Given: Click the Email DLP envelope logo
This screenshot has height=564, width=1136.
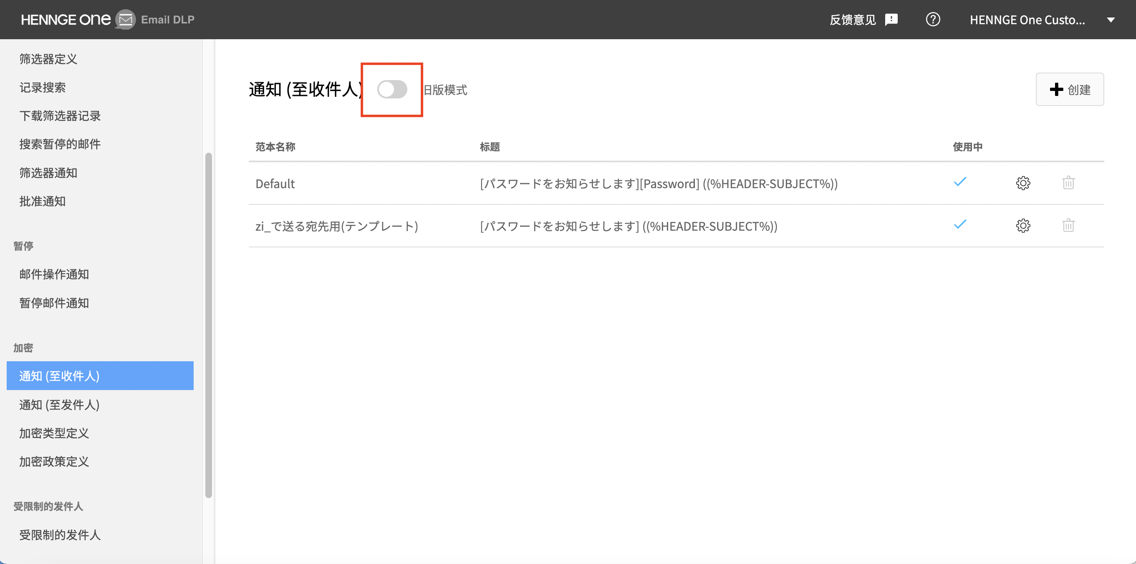Looking at the screenshot, I should 125,20.
